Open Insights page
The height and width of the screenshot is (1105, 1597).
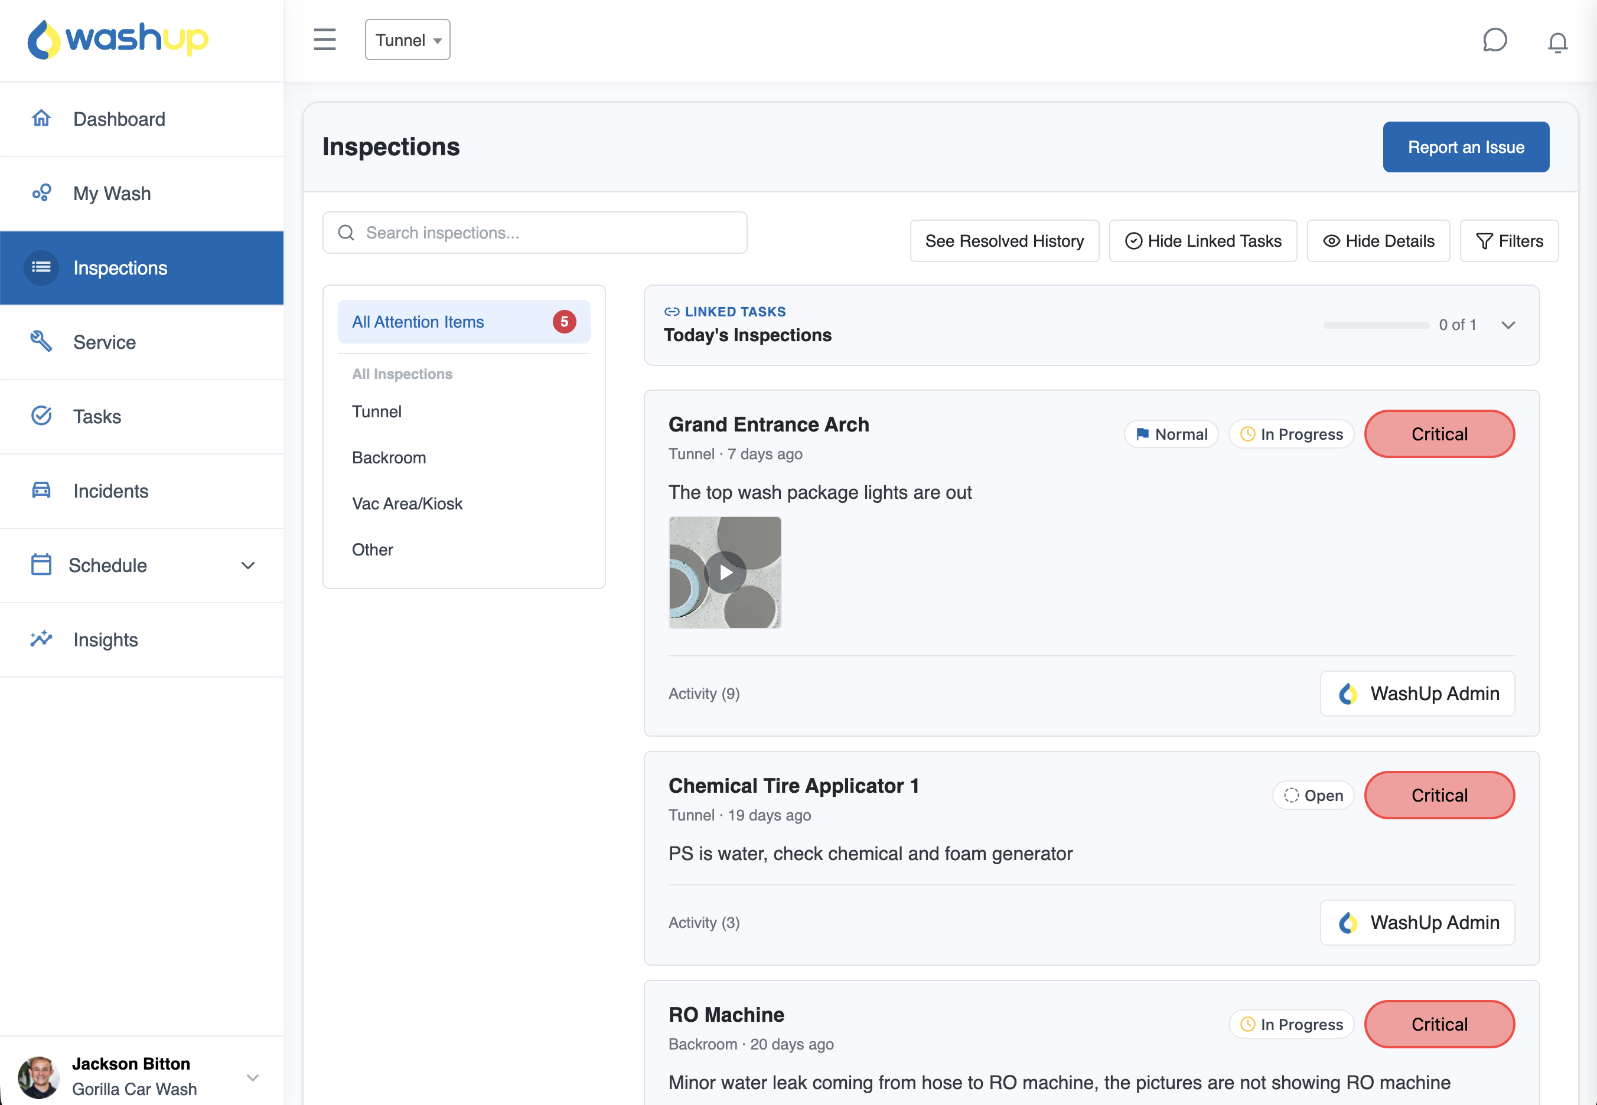click(x=142, y=640)
